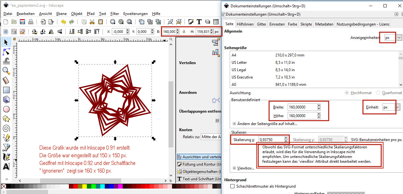This screenshot has width=403, height=194.
Task: Switch to Einrasten tab
Action: (277, 24)
